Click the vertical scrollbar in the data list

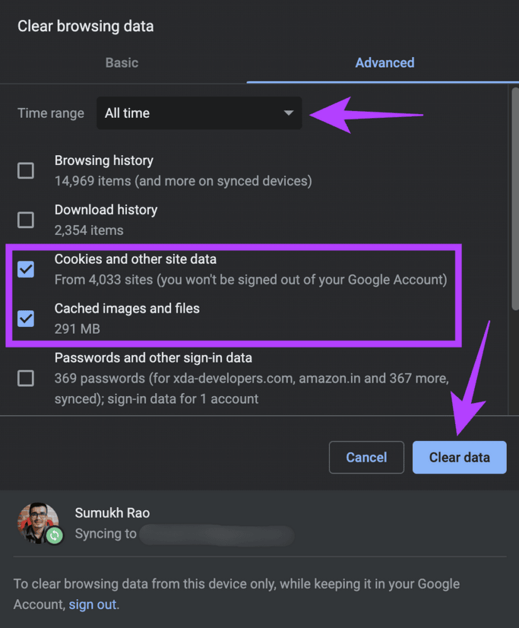tap(513, 188)
